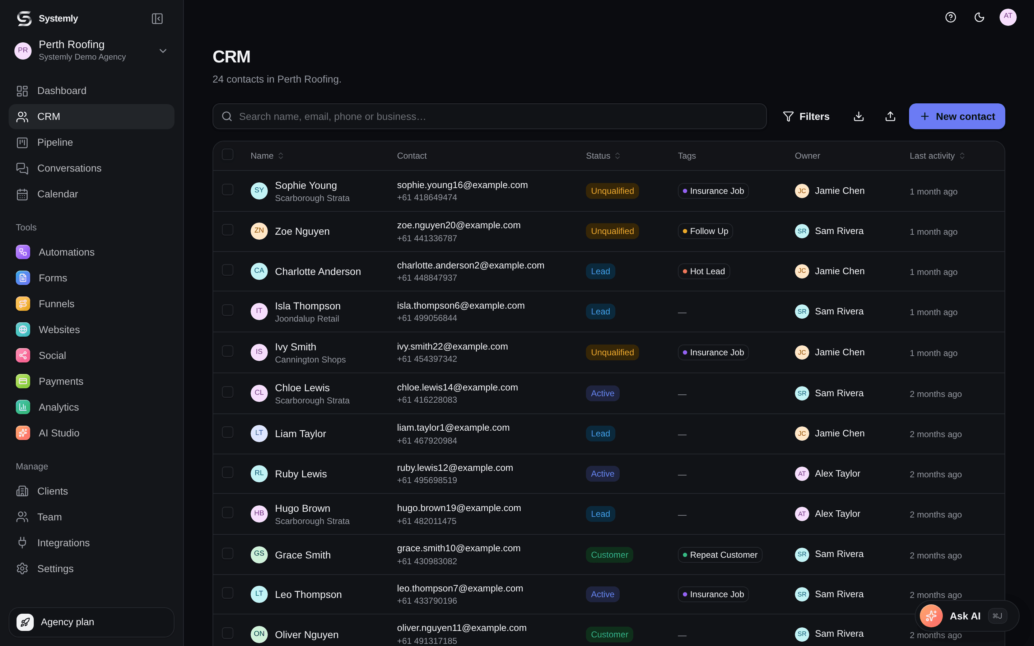The width and height of the screenshot is (1034, 646).
Task: Toggle the select-all contacts checkbox
Action: [x=227, y=154]
